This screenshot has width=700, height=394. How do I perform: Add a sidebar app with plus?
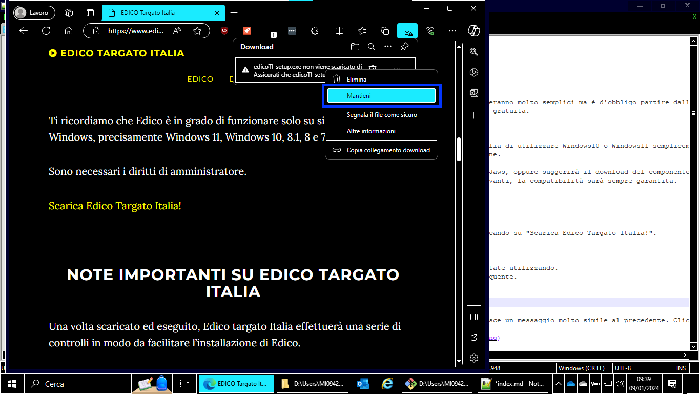(x=474, y=115)
